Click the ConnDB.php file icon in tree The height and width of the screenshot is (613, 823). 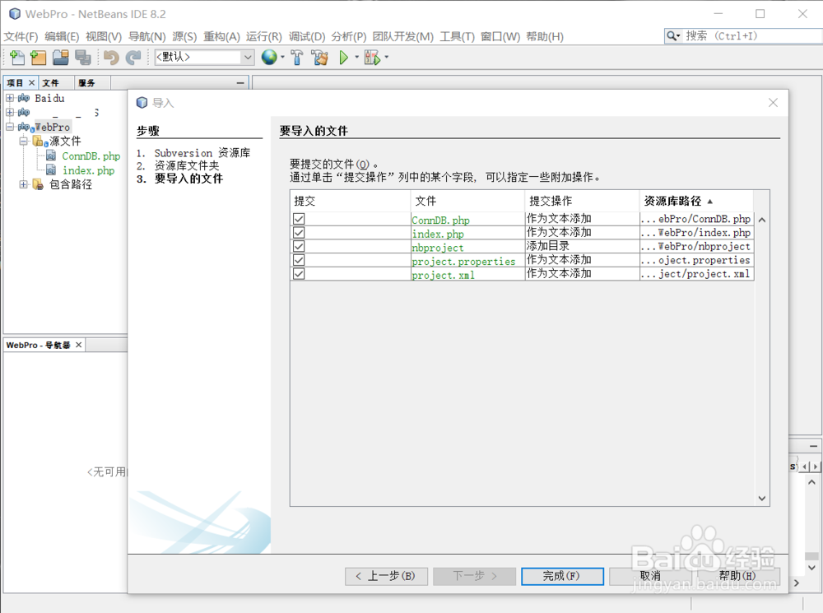(51, 156)
